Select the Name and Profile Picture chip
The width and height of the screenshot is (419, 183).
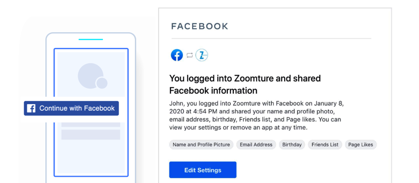pyautogui.click(x=201, y=145)
